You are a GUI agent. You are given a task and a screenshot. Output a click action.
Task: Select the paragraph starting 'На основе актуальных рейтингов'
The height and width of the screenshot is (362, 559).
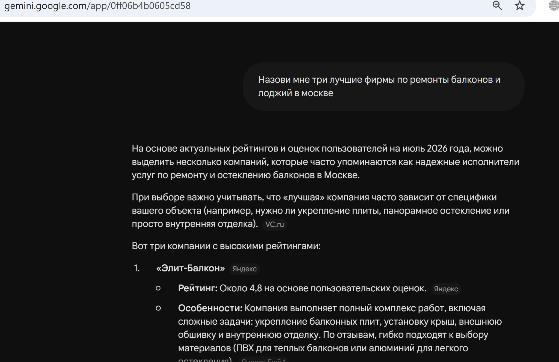325,162
